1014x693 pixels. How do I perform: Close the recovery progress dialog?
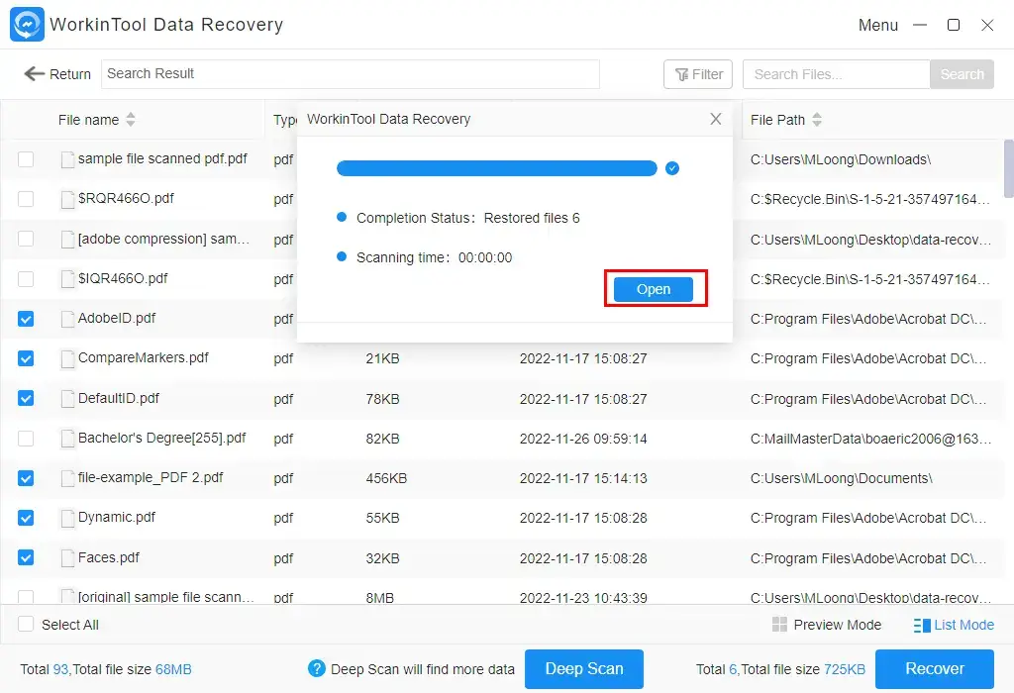(716, 119)
